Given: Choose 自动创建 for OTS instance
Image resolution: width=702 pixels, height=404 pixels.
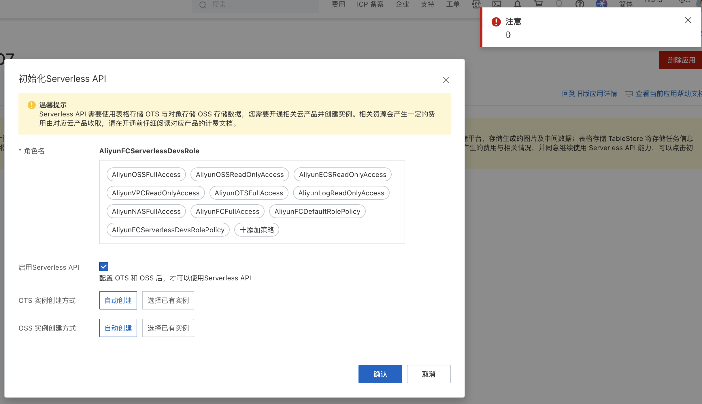Looking at the screenshot, I should (x=118, y=300).
